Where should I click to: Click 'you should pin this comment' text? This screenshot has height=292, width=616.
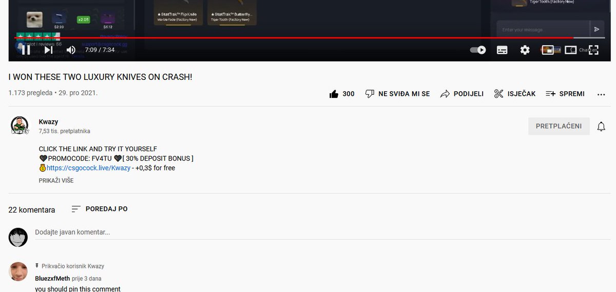78,289
